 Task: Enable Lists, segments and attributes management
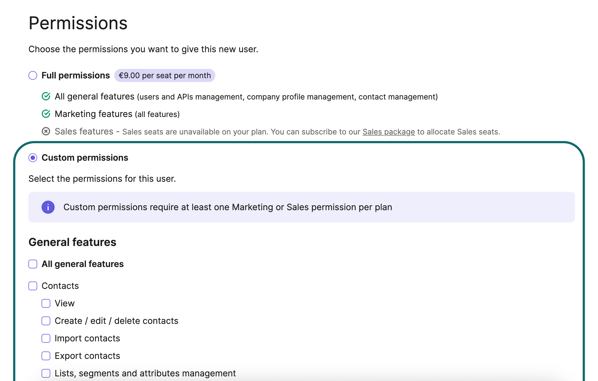point(46,373)
